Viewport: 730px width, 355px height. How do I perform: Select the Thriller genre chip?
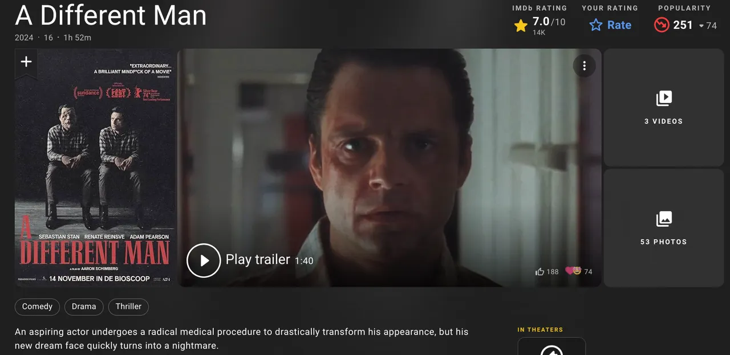pyautogui.click(x=128, y=307)
